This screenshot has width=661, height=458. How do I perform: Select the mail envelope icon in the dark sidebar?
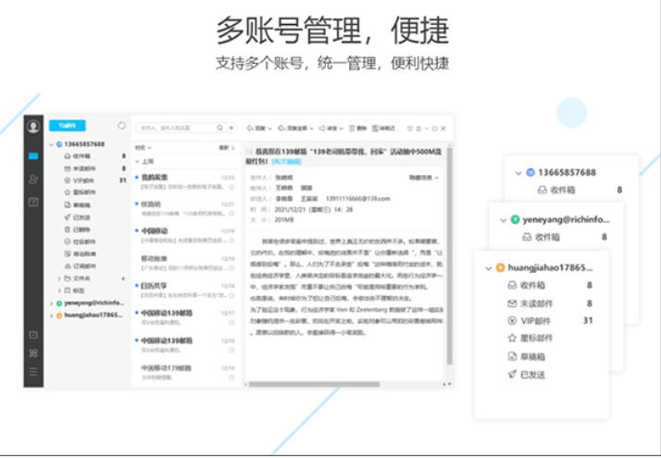[33, 156]
